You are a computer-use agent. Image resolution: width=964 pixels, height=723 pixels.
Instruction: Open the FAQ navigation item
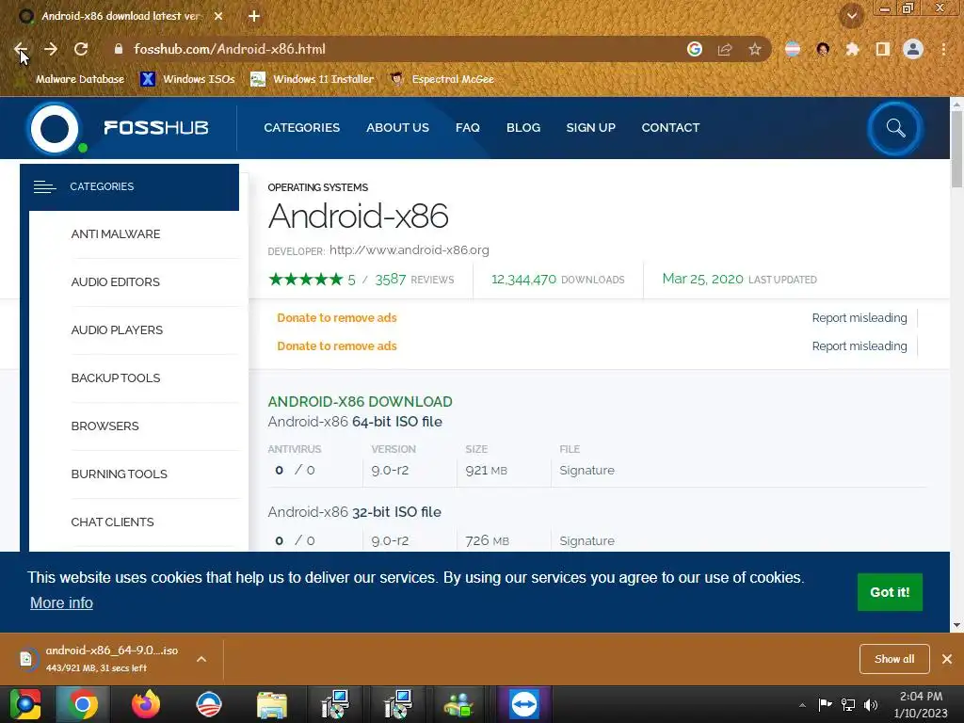[x=467, y=128]
